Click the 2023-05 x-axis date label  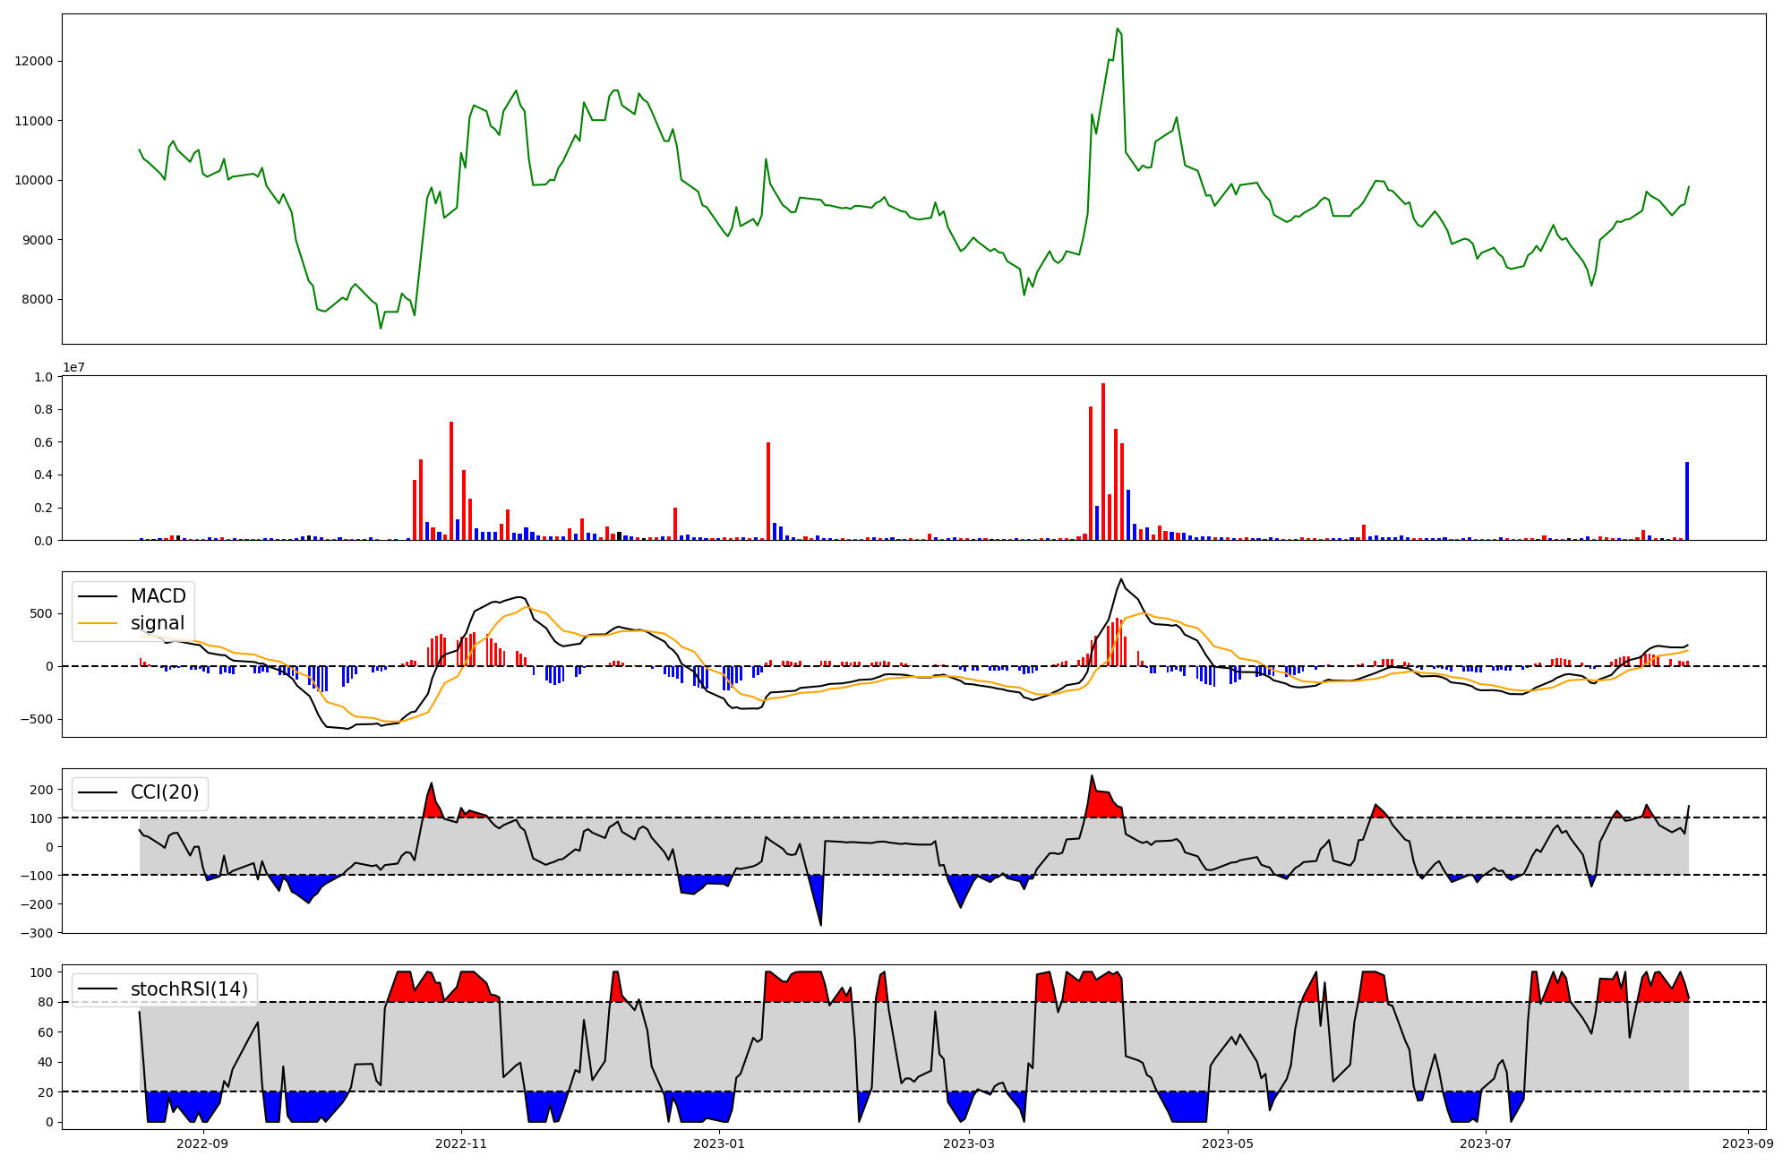1227,1143
